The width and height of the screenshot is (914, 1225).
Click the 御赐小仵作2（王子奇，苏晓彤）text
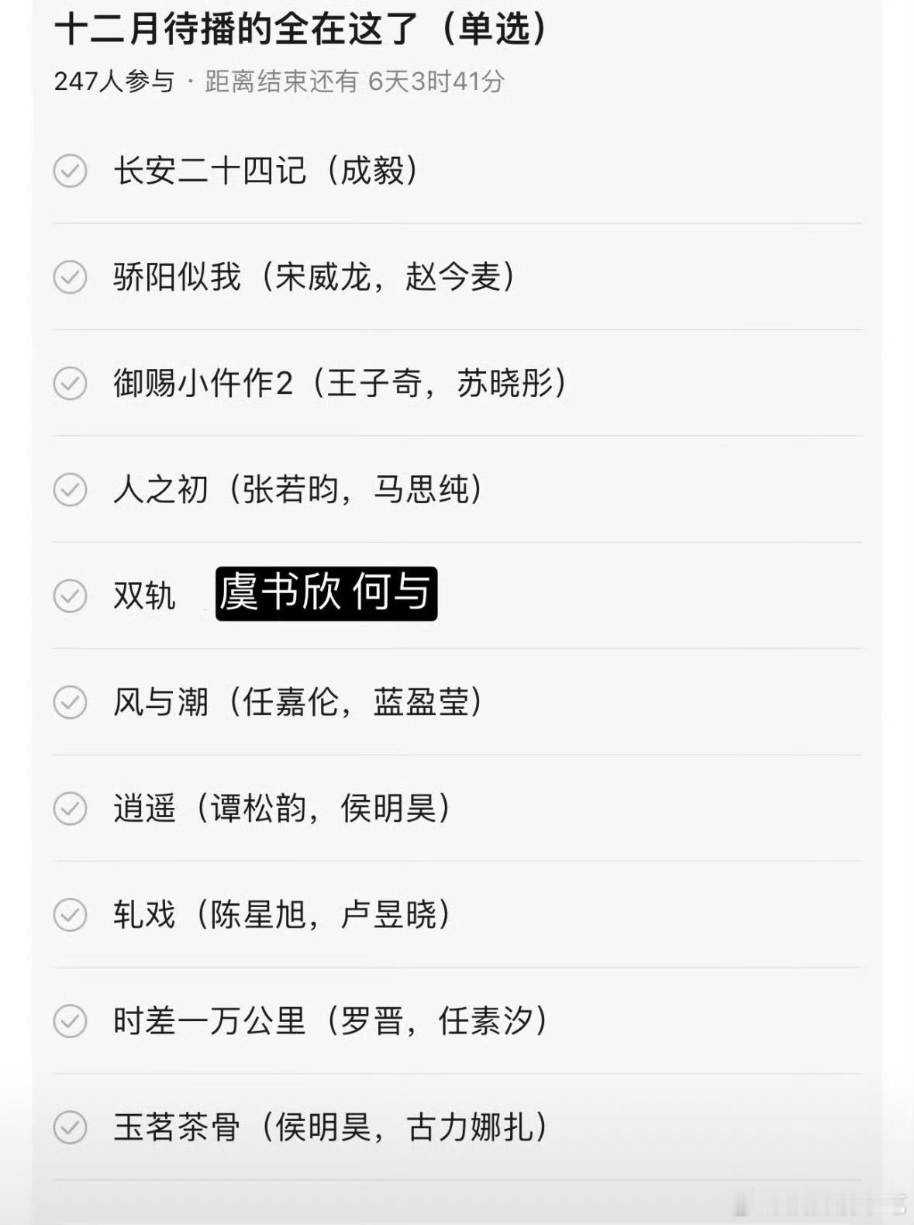pyautogui.click(x=341, y=383)
